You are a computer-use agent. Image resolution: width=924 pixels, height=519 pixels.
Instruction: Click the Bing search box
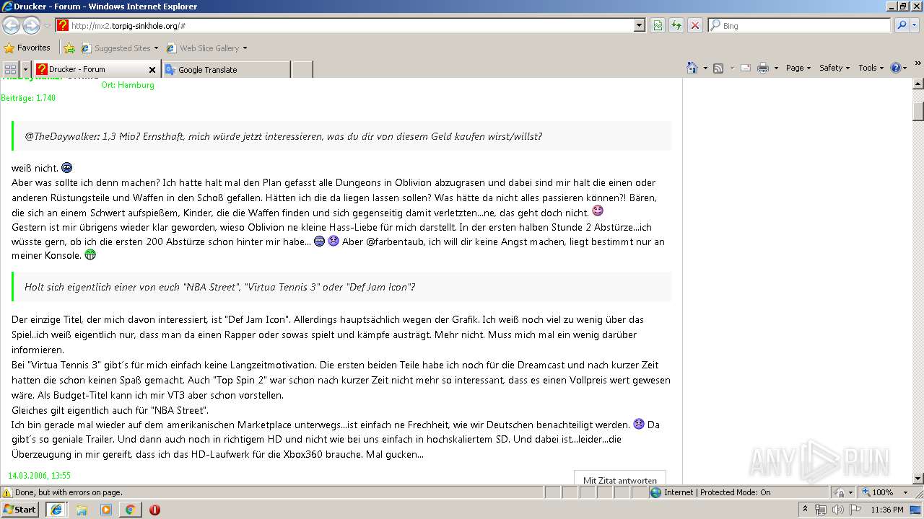(799, 25)
